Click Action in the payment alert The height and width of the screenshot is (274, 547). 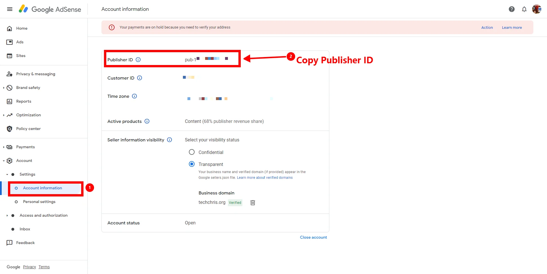click(x=487, y=27)
